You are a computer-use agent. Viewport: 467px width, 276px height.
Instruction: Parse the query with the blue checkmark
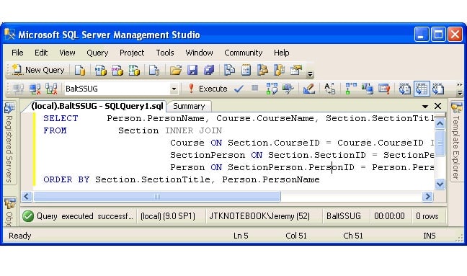(x=239, y=89)
